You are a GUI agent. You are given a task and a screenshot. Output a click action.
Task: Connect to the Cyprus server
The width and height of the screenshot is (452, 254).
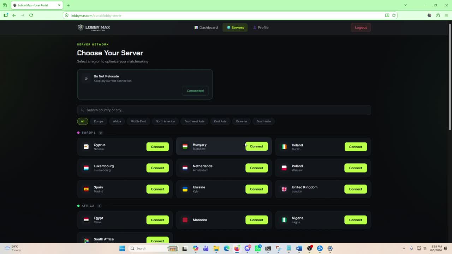pos(157,147)
